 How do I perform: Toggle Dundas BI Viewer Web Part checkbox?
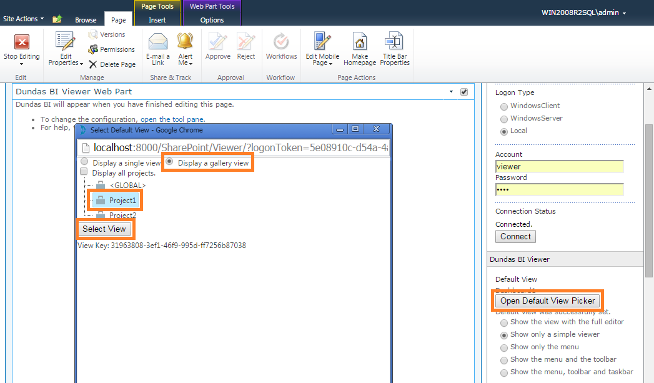click(464, 92)
